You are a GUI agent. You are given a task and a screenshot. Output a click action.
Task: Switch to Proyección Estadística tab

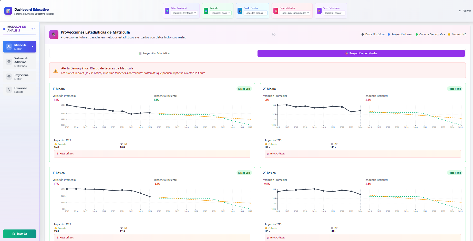(154, 54)
